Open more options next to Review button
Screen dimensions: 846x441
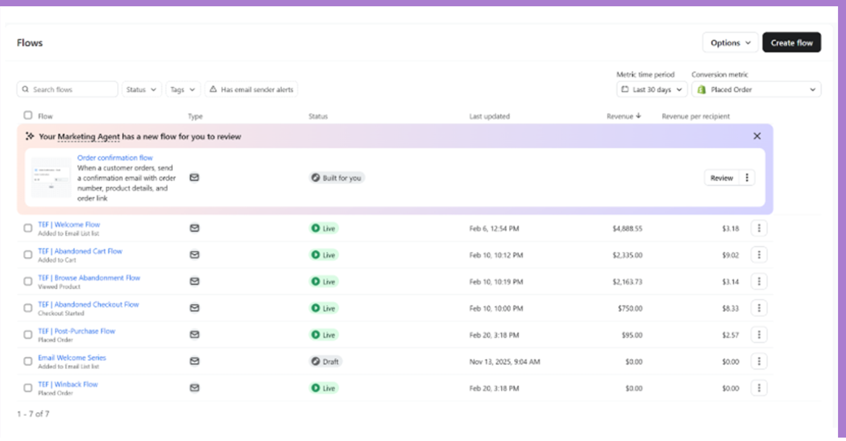747,178
